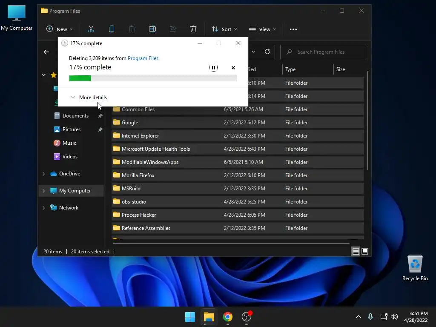Image resolution: width=436 pixels, height=327 pixels.
Task: Click the Refresh icon beside address bar
Action: point(267,52)
